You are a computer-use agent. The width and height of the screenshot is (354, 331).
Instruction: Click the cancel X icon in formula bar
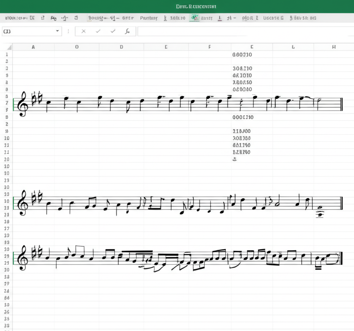coord(83,31)
